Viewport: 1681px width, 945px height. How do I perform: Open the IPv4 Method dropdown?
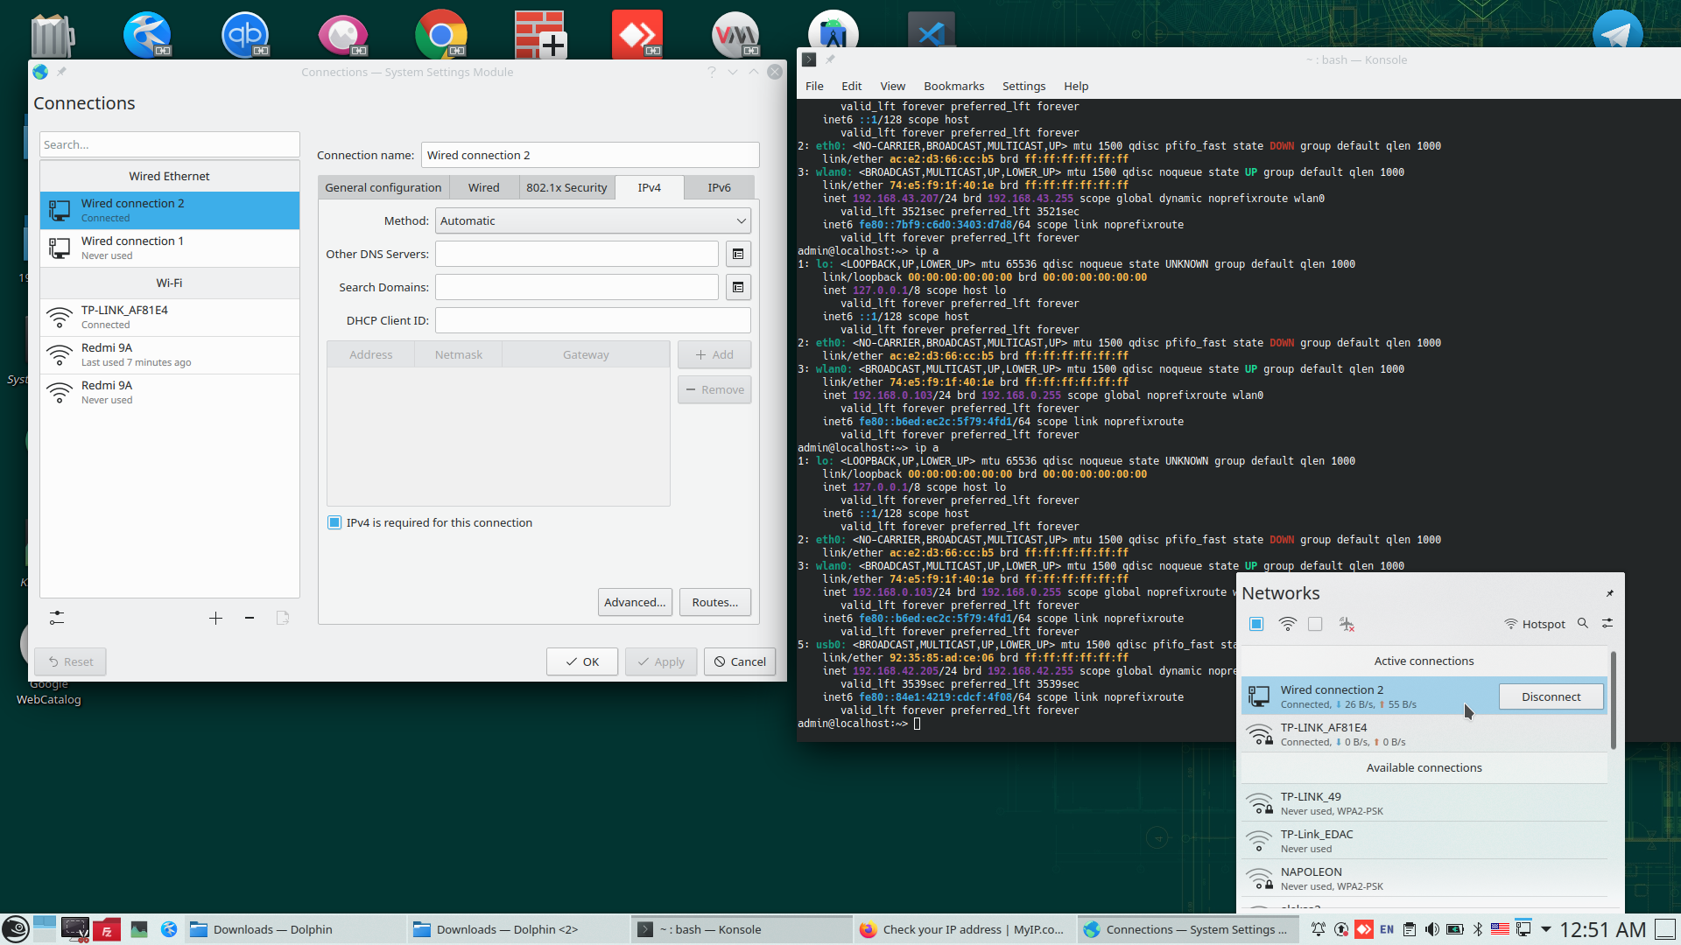(x=593, y=220)
